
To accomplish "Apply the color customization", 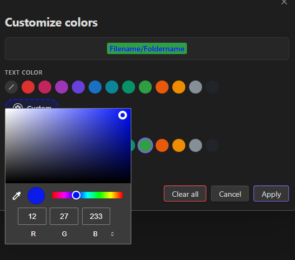I will pyautogui.click(x=271, y=194).
